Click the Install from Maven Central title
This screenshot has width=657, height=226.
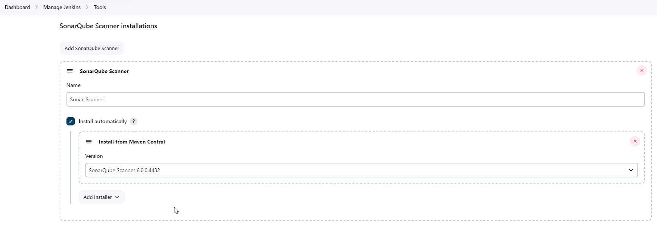click(x=132, y=142)
